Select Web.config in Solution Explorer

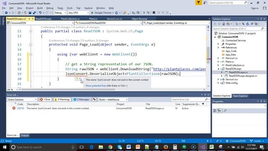232,83
